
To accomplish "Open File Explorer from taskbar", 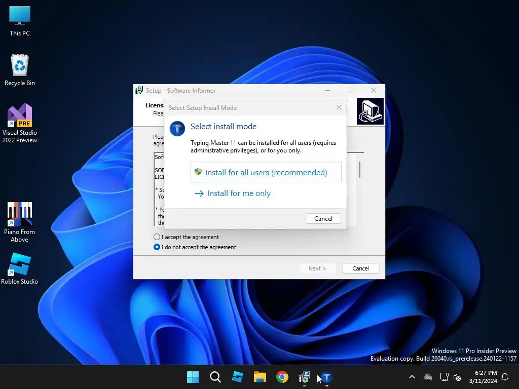I will click(260, 377).
